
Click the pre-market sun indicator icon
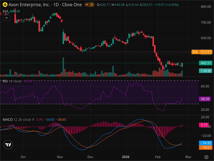[x=87, y=5]
